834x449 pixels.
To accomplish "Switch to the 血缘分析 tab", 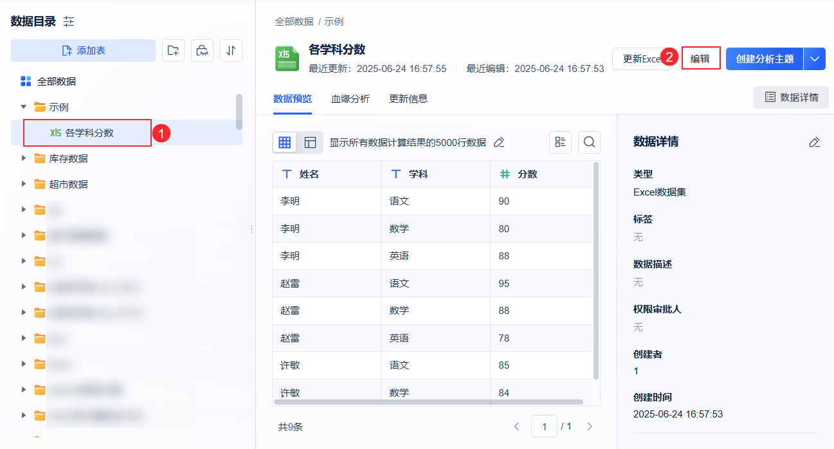I will 350,99.
